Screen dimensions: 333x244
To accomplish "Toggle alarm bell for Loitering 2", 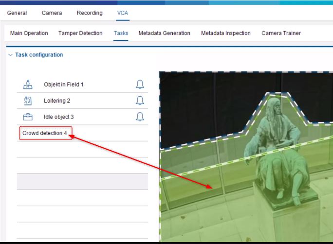I will [x=140, y=101].
